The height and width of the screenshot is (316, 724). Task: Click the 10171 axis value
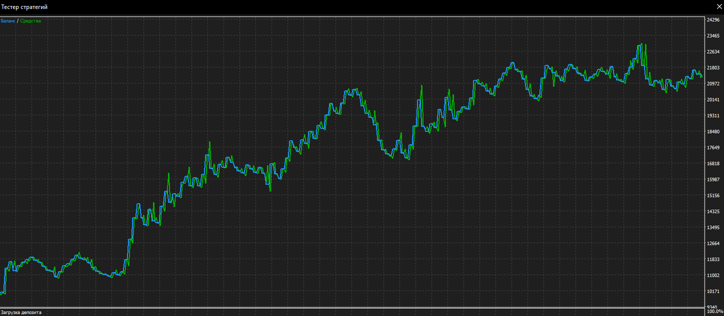pos(713,292)
